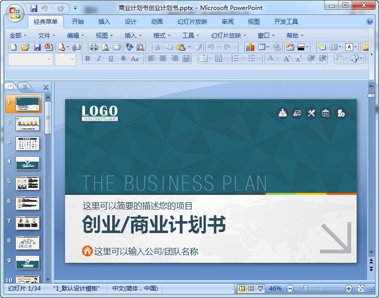Open the 开发工具 tab

[286, 22]
